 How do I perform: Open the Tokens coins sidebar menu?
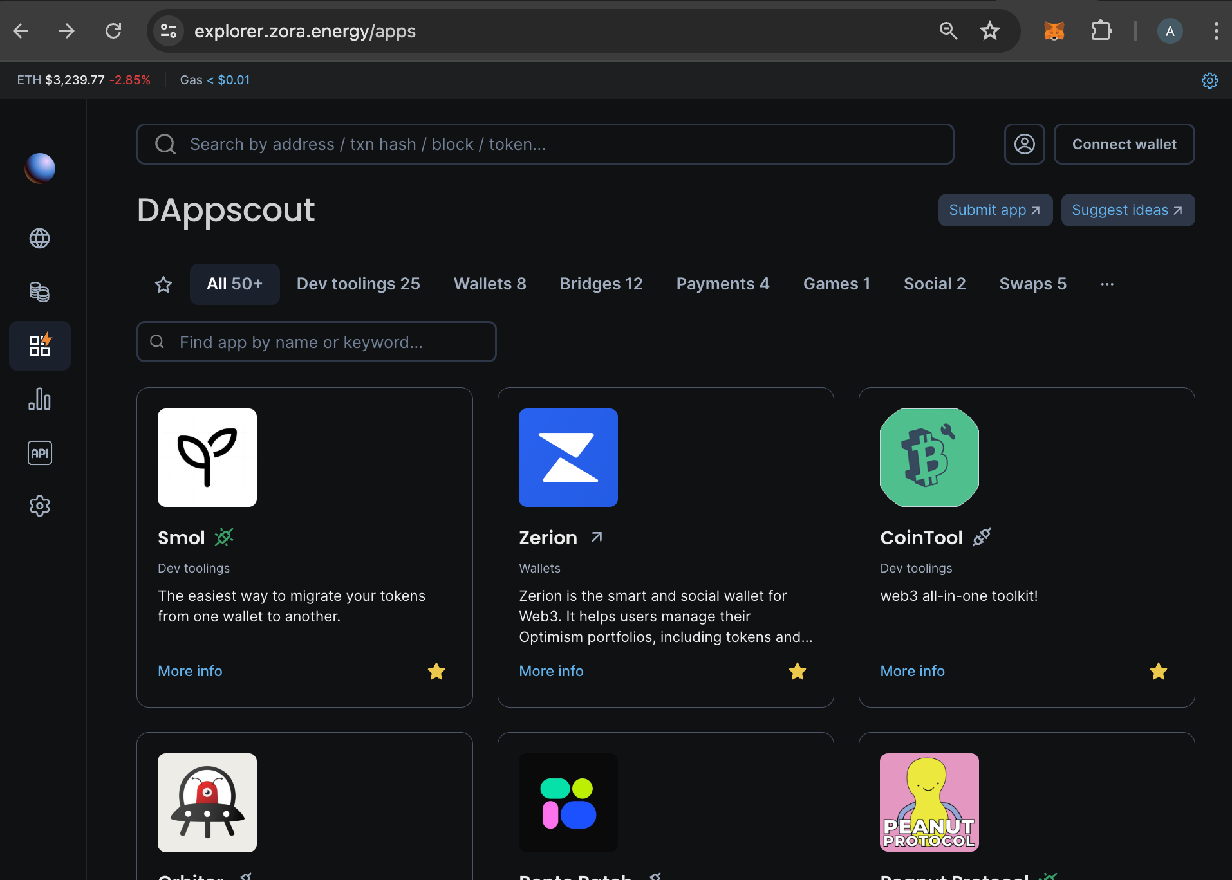click(x=40, y=292)
